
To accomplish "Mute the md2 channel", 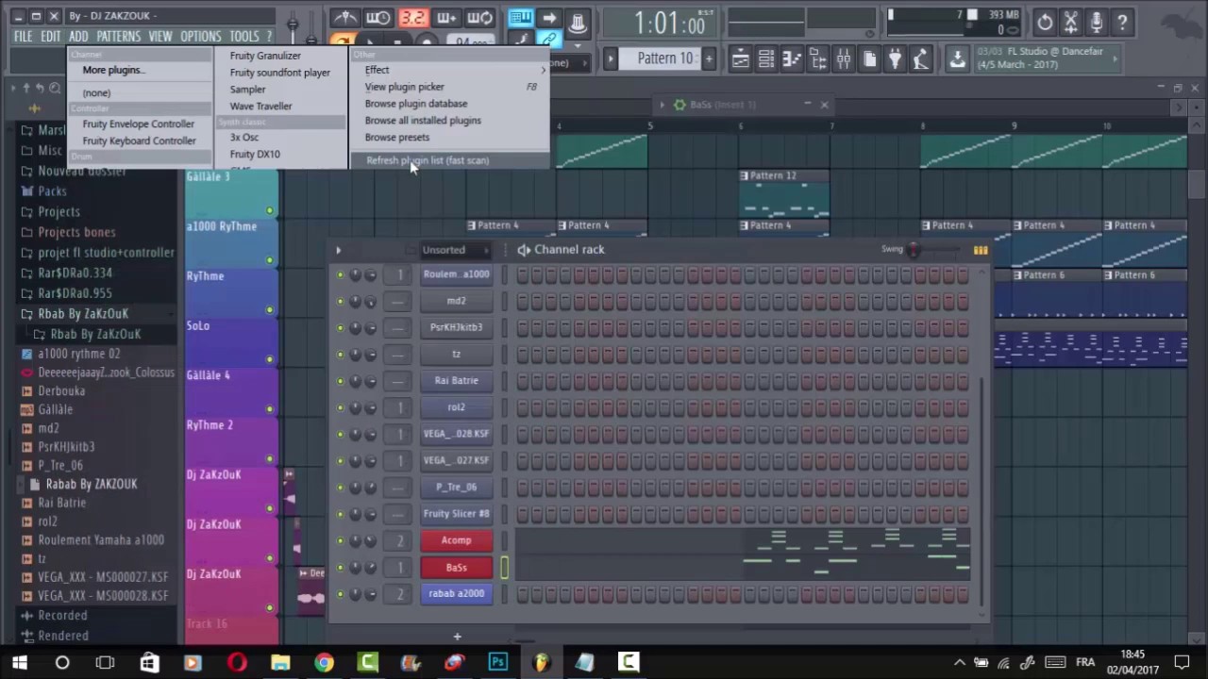I will click(340, 301).
